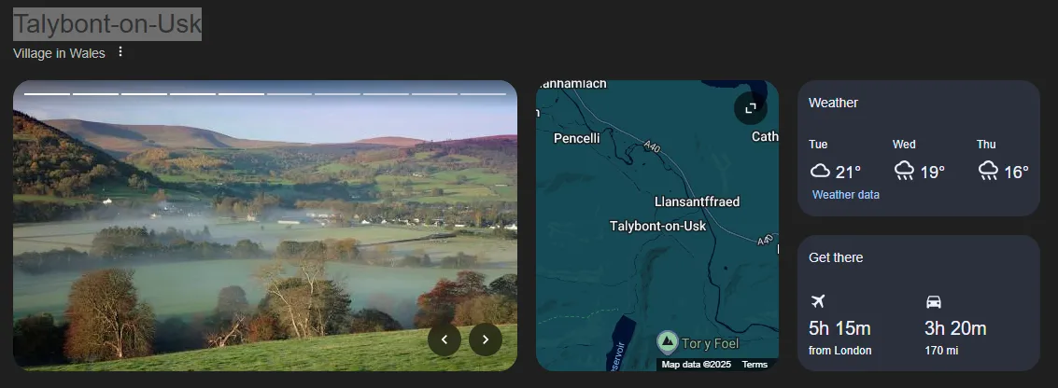Screen dimensions: 1058x388
Task: Jump to the first photo progress segment
Action: [x=47, y=93]
